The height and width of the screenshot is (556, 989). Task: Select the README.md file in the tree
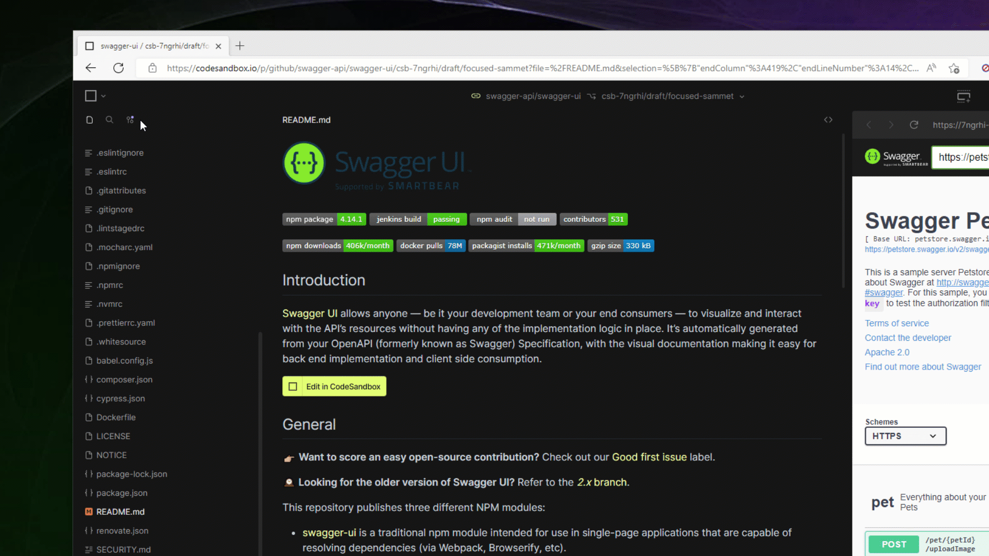pyautogui.click(x=121, y=511)
